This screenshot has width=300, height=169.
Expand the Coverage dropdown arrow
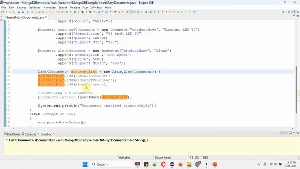click(86, 12)
